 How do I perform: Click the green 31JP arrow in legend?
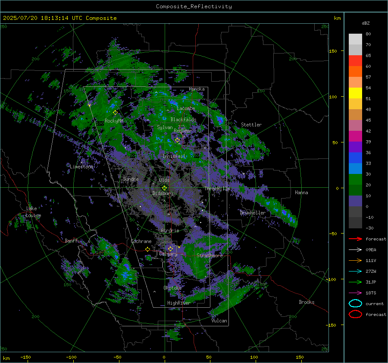(x=355, y=282)
